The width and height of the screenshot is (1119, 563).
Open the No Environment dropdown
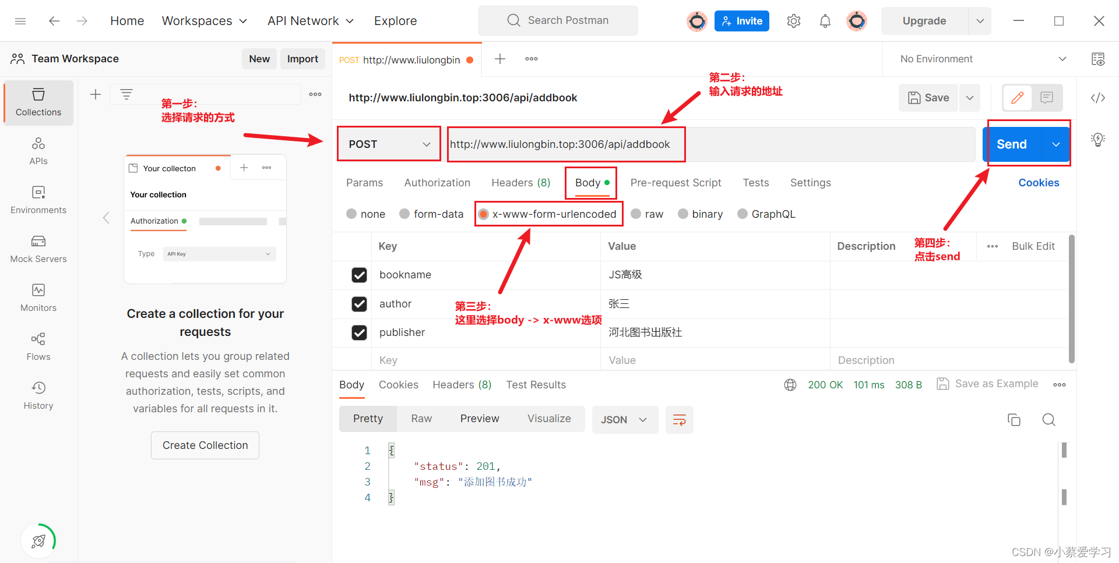pyautogui.click(x=983, y=59)
